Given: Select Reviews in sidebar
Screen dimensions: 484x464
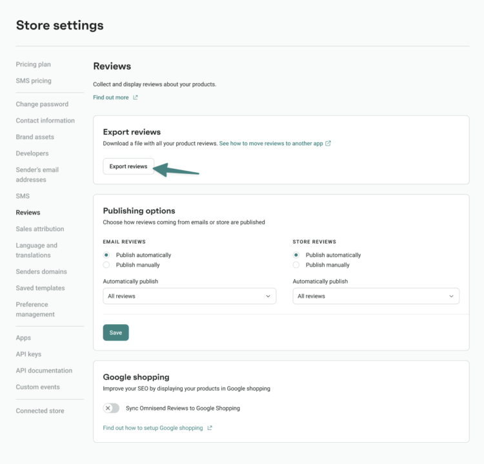Looking at the screenshot, I should click(x=28, y=213).
